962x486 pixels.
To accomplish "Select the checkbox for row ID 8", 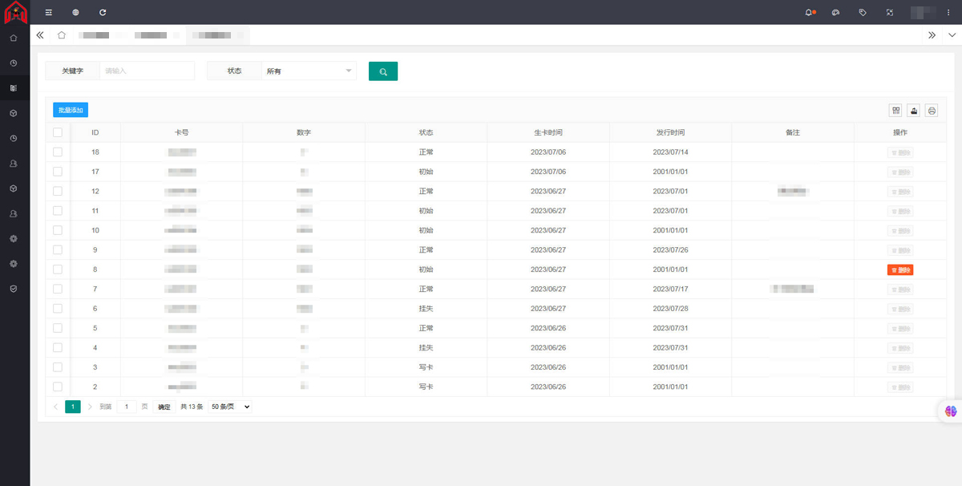I will [58, 269].
